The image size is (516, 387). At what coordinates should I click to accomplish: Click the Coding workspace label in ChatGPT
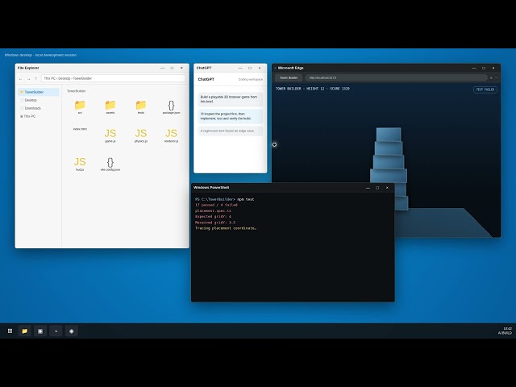(251, 80)
